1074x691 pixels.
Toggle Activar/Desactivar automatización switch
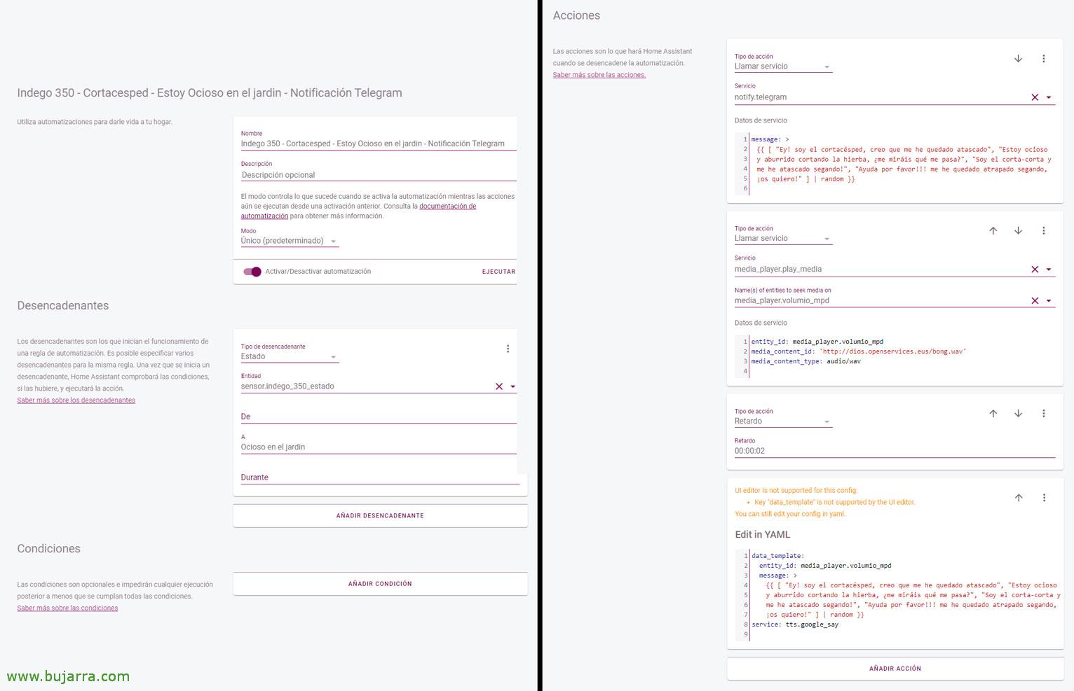[252, 272]
